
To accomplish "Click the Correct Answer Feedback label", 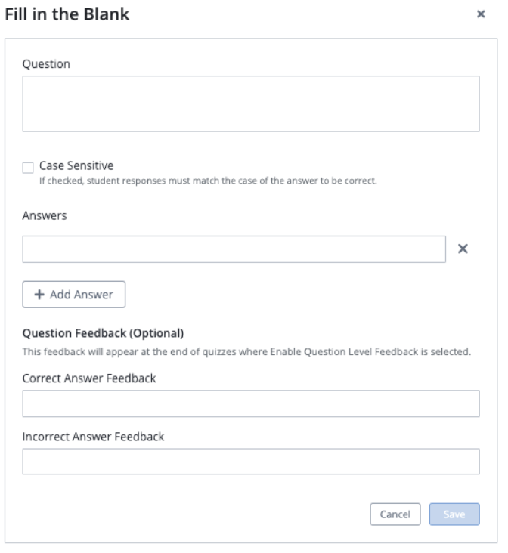I will point(89,378).
